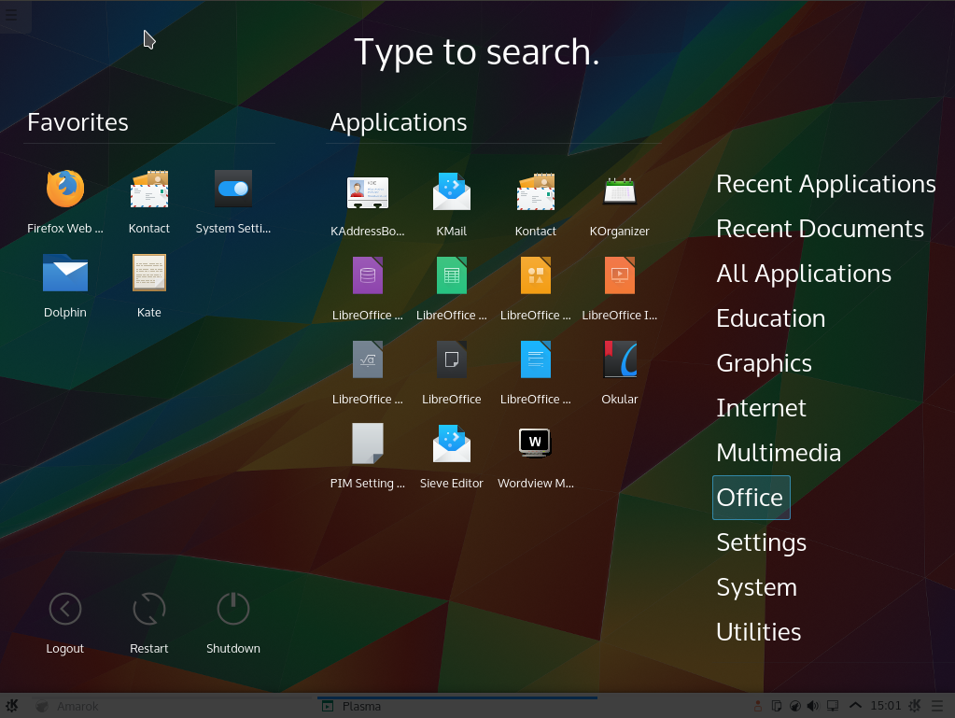The image size is (955, 718).
Task: Click the 15:01 clock
Action: pos(885,705)
